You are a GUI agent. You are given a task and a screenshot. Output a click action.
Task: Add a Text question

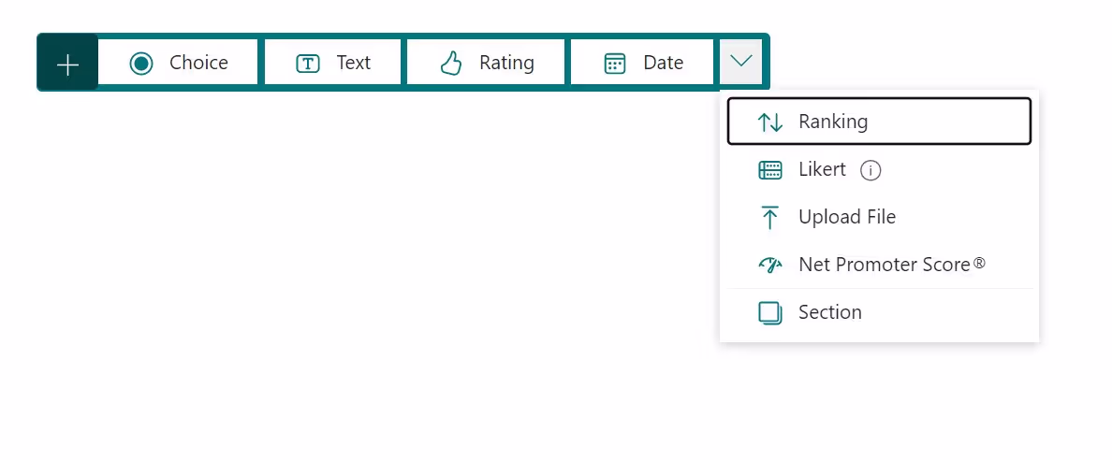(x=332, y=63)
